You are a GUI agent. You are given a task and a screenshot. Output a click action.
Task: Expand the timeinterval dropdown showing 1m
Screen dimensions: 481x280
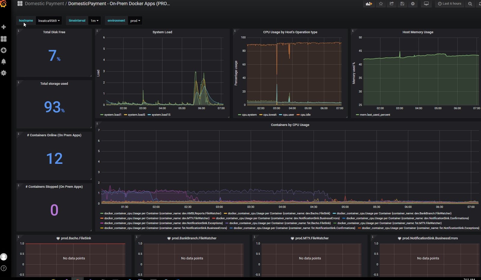(94, 20)
